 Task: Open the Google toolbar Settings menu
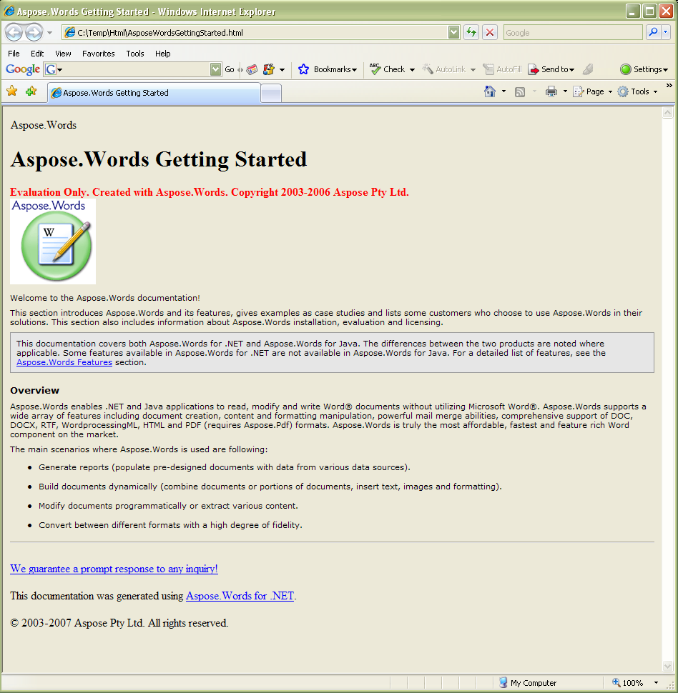coord(644,69)
